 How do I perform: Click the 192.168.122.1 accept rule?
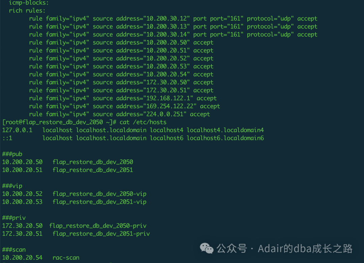[123, 98]
